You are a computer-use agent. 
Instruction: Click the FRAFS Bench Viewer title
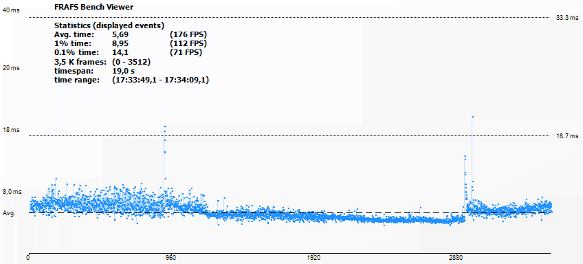pos(94,7)
